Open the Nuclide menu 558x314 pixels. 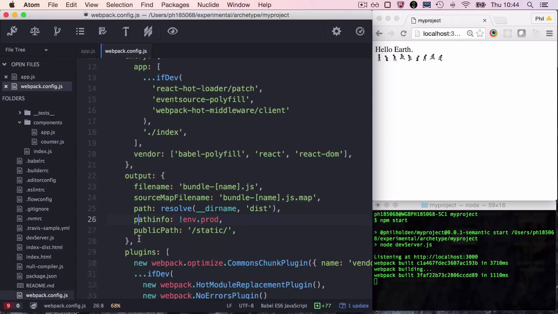208,5
